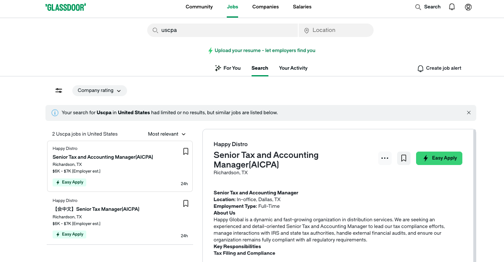Save job using detail panel bookmark
This screenshot has width=504, height=262.
403,158
